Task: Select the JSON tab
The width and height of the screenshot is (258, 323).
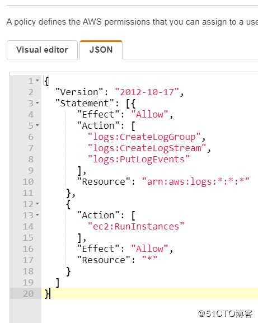Action: pos(101,50)
